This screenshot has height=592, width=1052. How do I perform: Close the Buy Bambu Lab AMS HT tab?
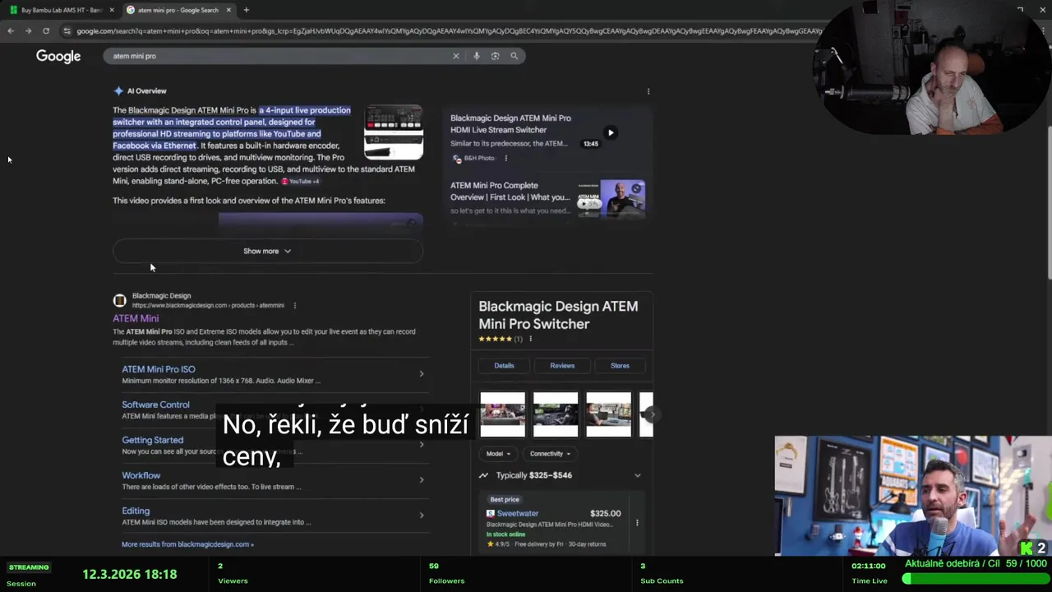(x=112, y=10)
